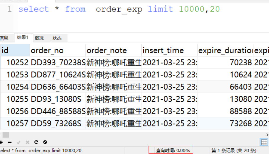Select the insert_time column header

tap(170, 50)
